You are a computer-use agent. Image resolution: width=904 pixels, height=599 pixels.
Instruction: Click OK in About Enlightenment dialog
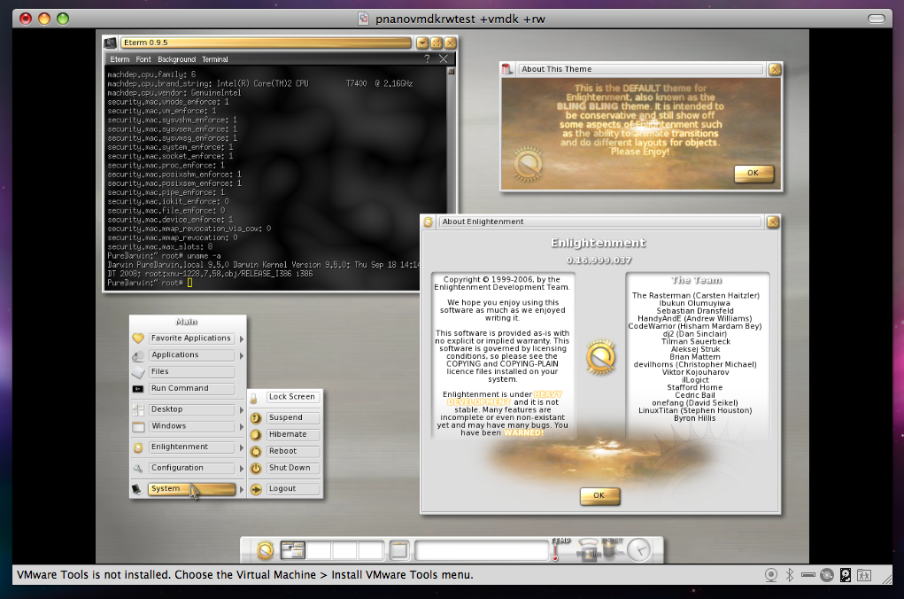(x=599, y=495)
